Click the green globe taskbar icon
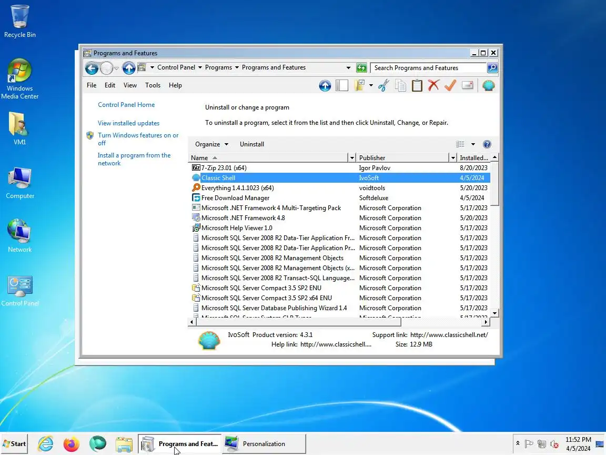Image resolution: width=606 pixels, height=455 pixels. tap(98, 444)
